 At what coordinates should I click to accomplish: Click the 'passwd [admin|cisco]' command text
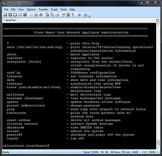tap(26, 106)
